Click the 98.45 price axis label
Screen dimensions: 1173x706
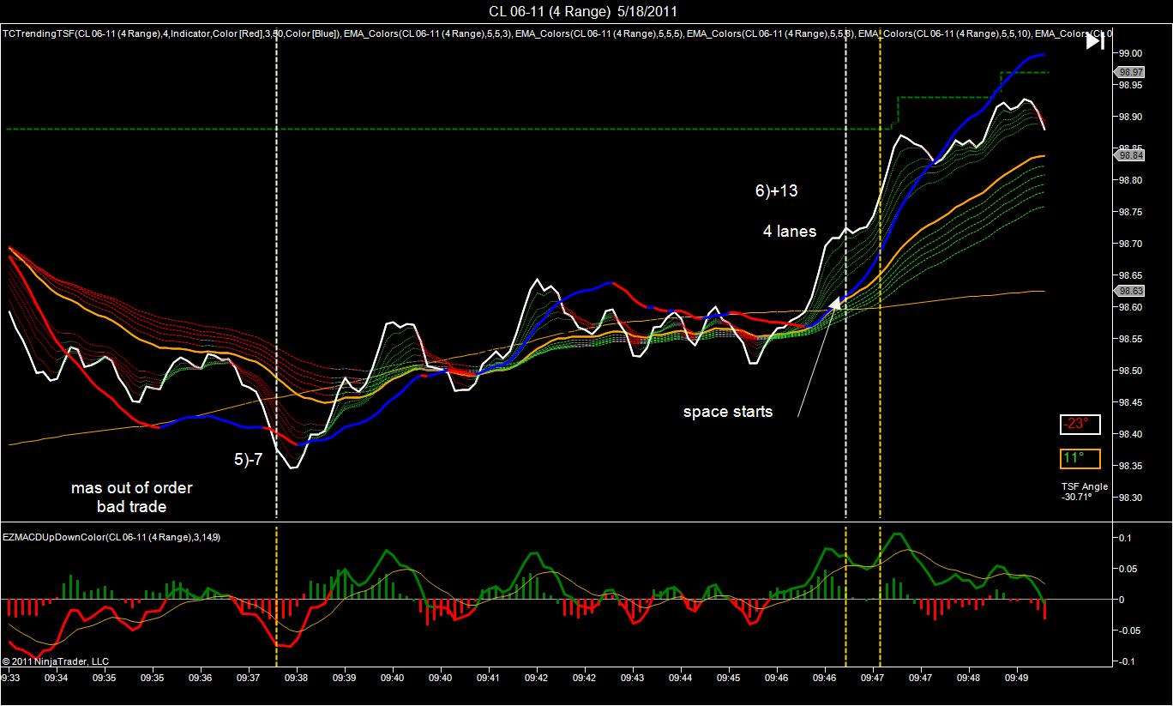click(x=1131, y=402)
